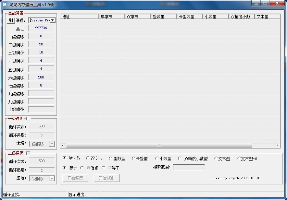
Task: Click the 基址 base address field
Action: tap(41, 28)
